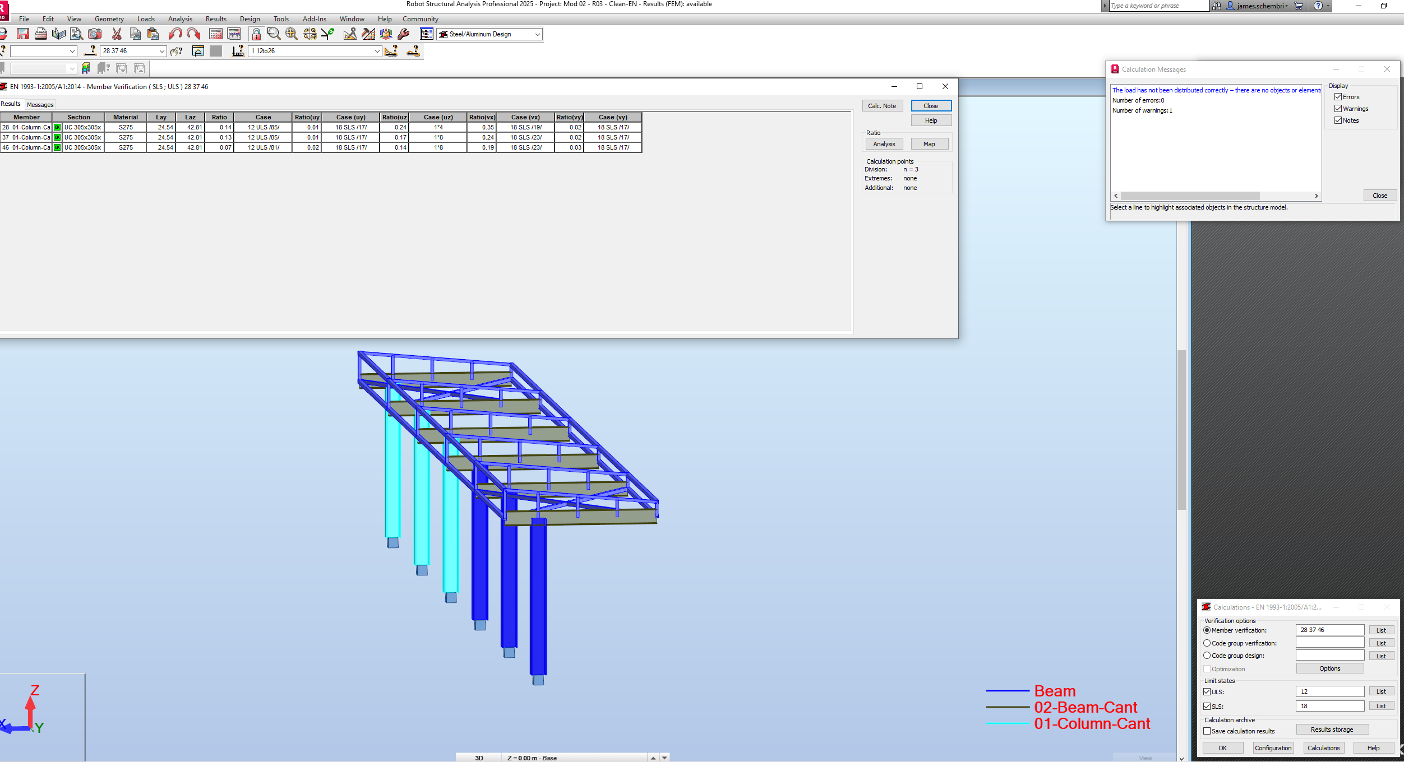Enable Save calculation results checkbox
The height and width of the screenshot is (762, 1404).
(x=1207, y=731)
